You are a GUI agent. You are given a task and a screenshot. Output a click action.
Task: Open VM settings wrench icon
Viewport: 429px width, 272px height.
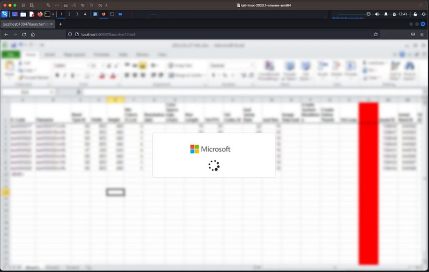(48, 5)
